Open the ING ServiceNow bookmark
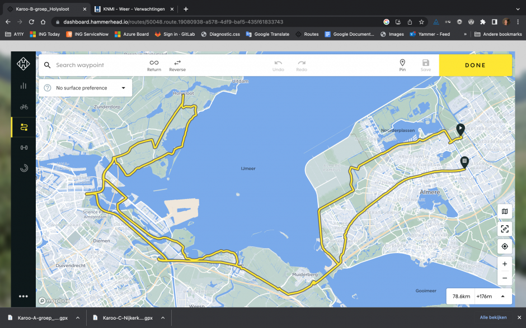This screenshot has height=328, width=526. coord(87,34)
